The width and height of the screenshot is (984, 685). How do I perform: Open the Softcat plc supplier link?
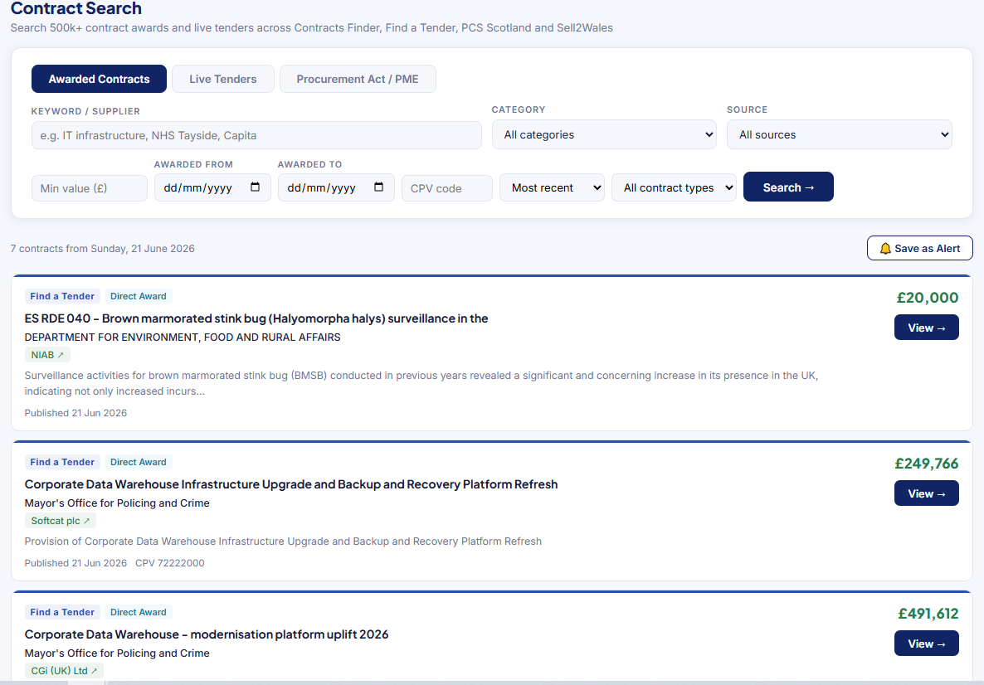[61, 521]
